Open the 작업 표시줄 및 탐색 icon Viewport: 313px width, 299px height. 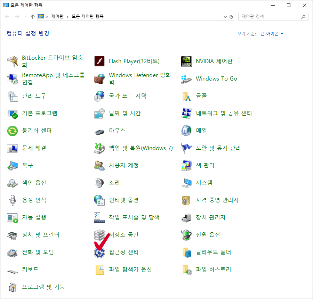point(99,218)
